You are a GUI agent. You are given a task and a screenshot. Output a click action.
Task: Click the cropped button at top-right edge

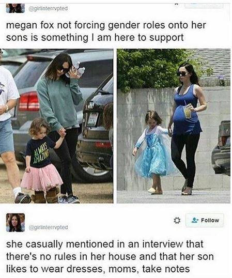(x=204, y=6)
